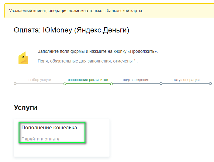
Task: Open the "Перейти к оплате" link
Action: coord(40,139)
